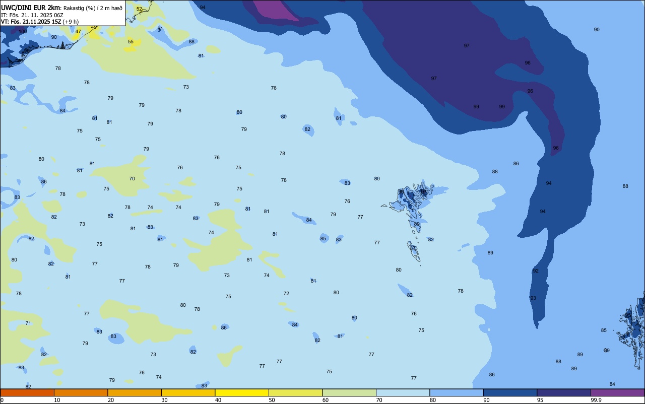
Task: Click the 'VT: Fös. 21.11.2025 15Z (+9 h)' line
Action: [40, 22]
